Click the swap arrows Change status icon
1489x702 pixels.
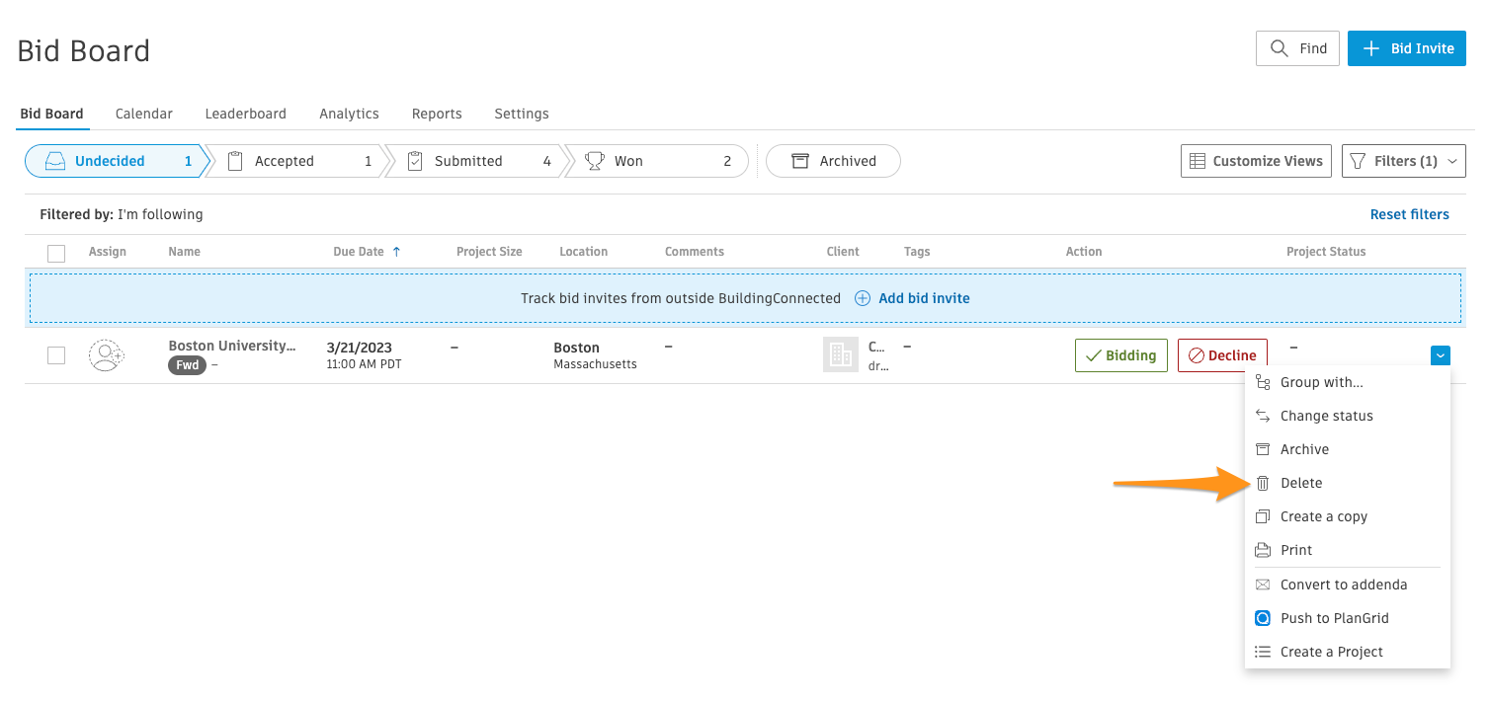click(1263, 416)
